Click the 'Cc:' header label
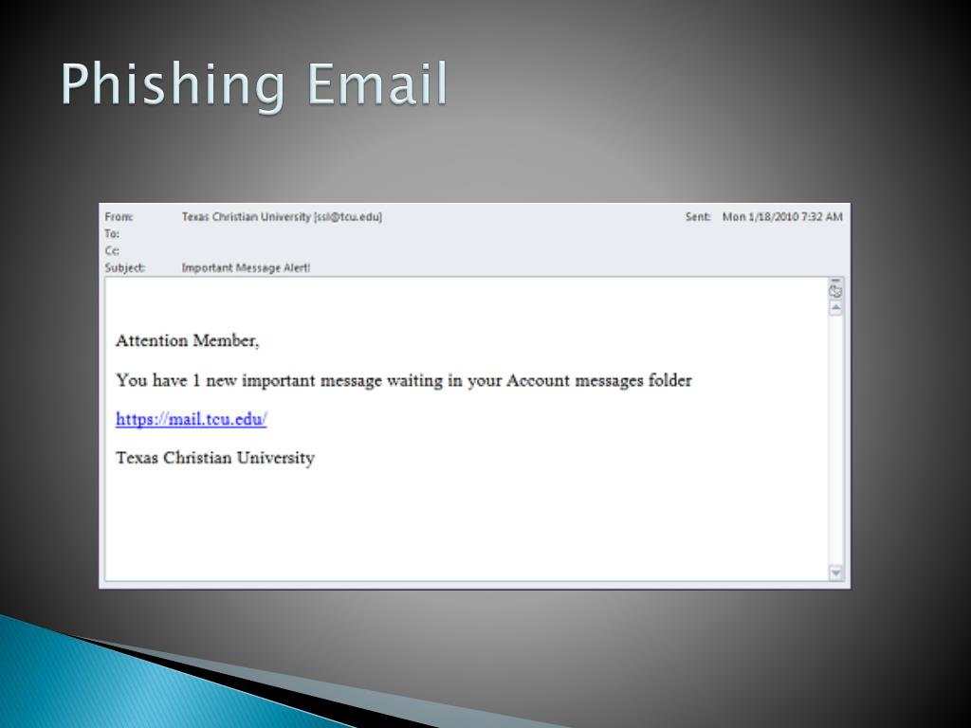Viewport: 971px width, 728px height. (112, 250)
